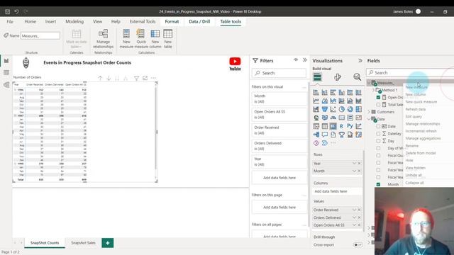Choose the Funnel chart visual icon
The width and height of the screenshot is (454, 255).
(325, 109)
